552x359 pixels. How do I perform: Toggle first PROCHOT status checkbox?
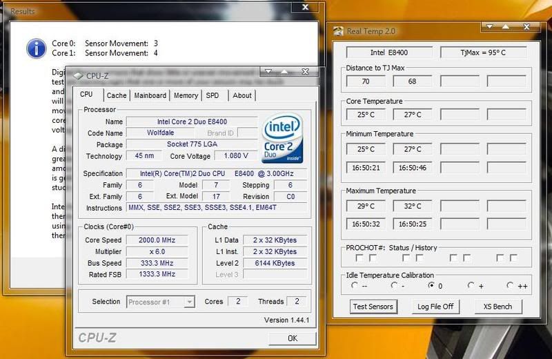(x=359, y=258)
